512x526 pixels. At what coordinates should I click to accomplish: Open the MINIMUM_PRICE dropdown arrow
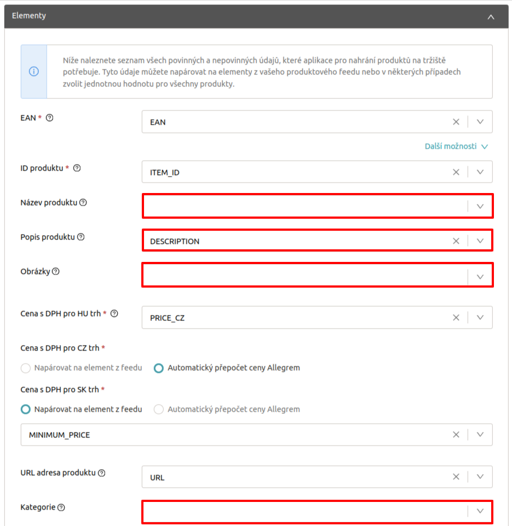point(480,435)
